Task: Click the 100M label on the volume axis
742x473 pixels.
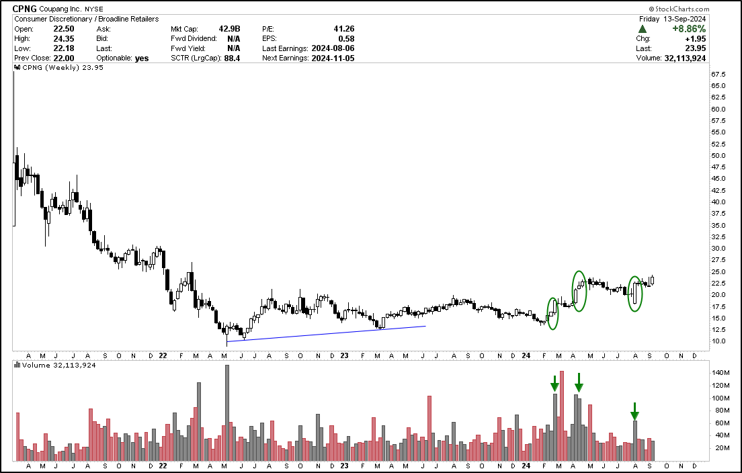Action: [720, 398]
